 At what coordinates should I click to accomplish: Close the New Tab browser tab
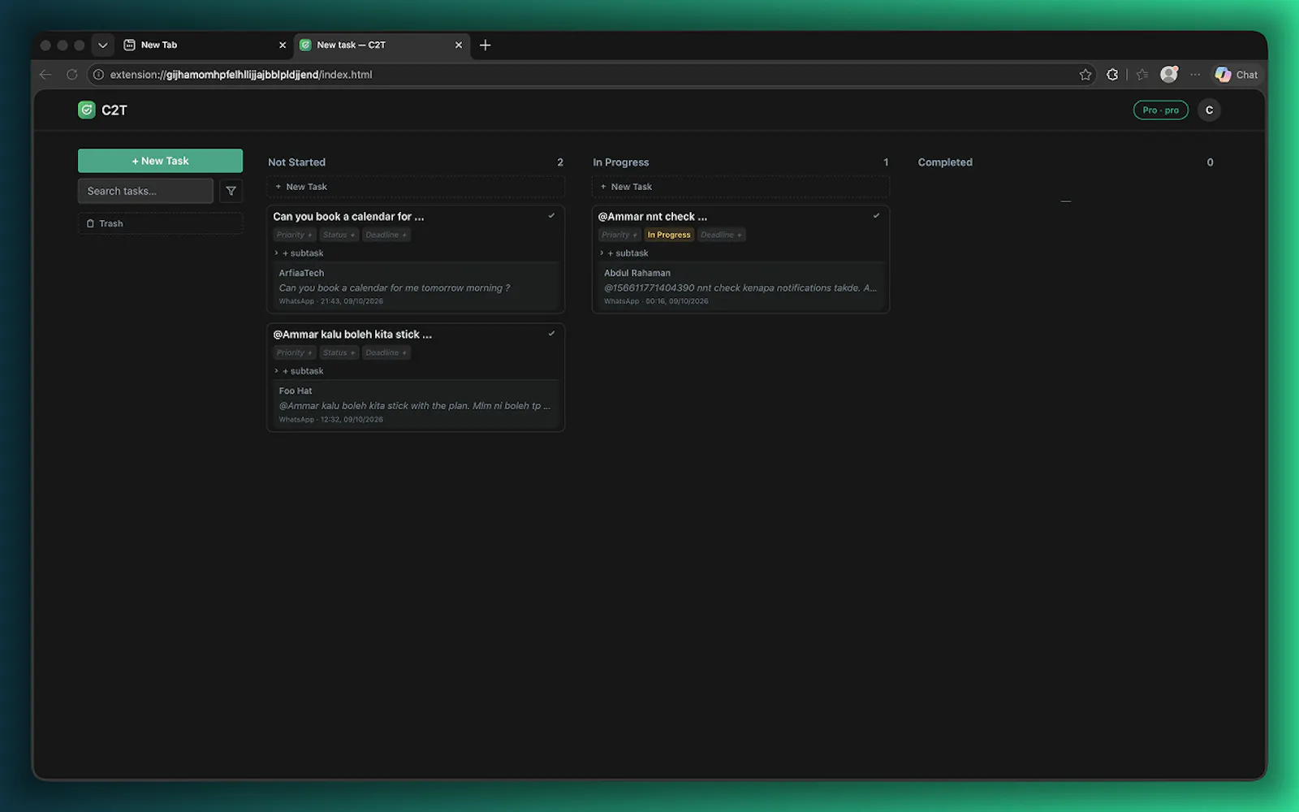[x=283, y=45]
